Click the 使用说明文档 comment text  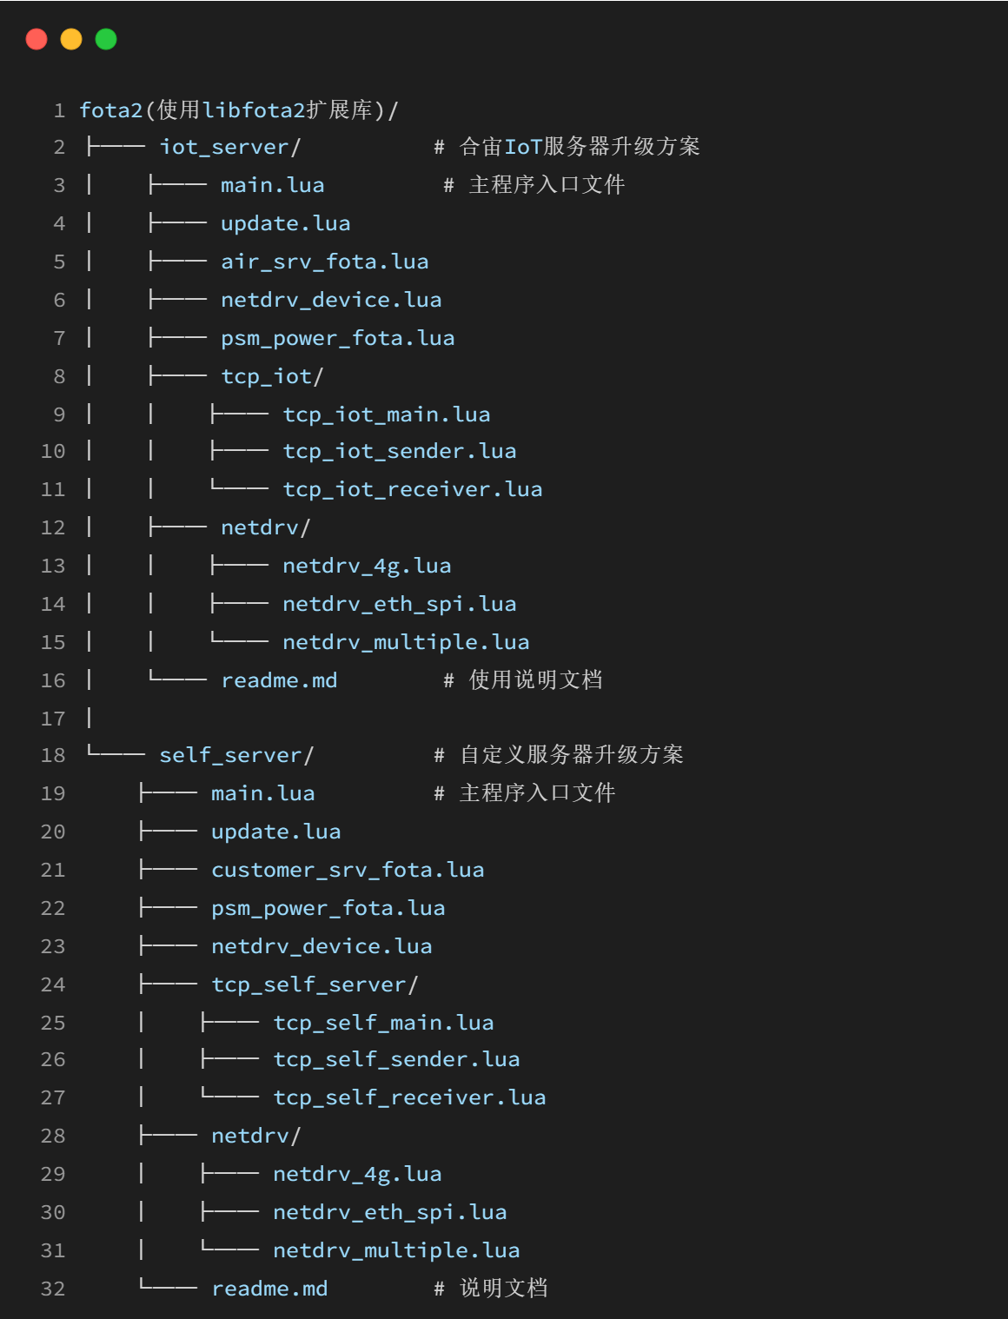click(x=535, y=680)
